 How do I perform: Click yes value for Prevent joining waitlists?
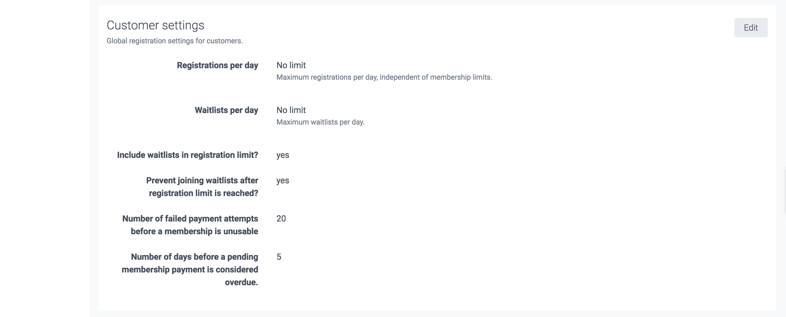click(282, 181)
